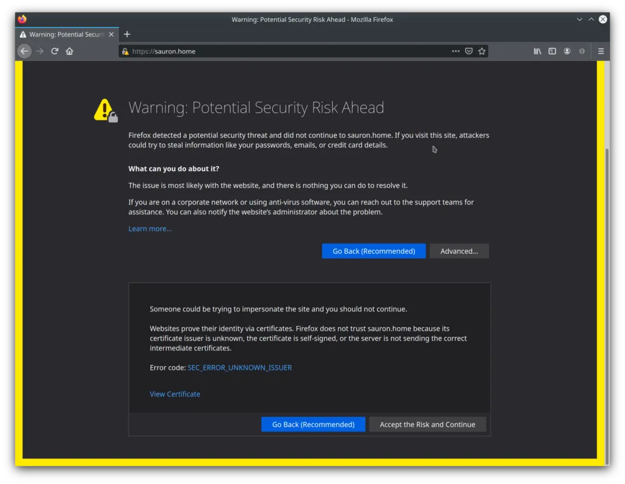Screen dimensions: 625x484
Task: Go to the Home page
Action: coord(70,51)
